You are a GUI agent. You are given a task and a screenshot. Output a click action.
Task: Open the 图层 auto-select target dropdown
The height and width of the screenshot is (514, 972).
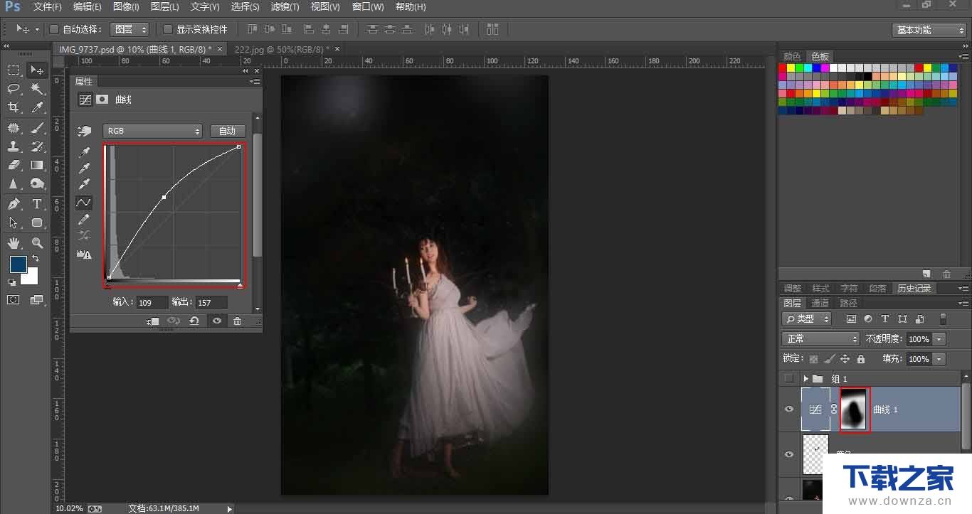click(130, 29)
